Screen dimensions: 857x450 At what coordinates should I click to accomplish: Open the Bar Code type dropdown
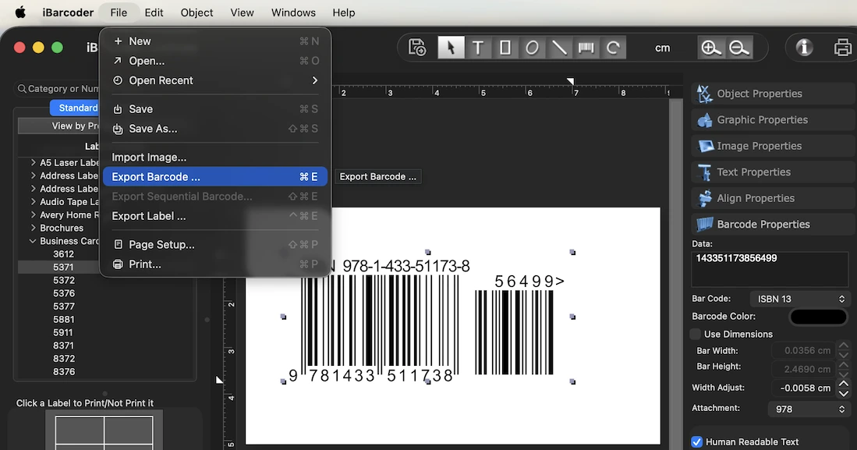coord(799,299)
